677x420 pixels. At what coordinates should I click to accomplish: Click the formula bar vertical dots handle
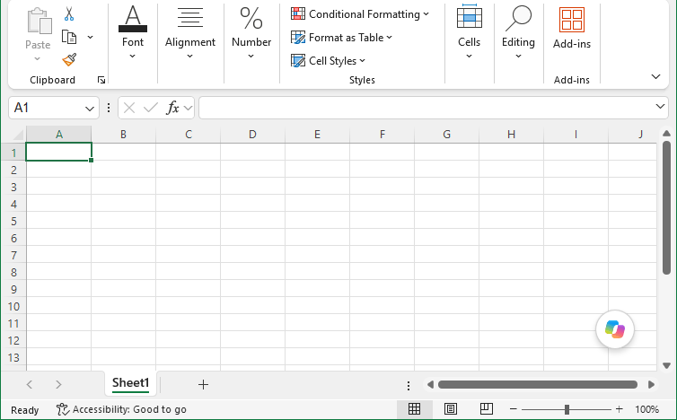109,108
